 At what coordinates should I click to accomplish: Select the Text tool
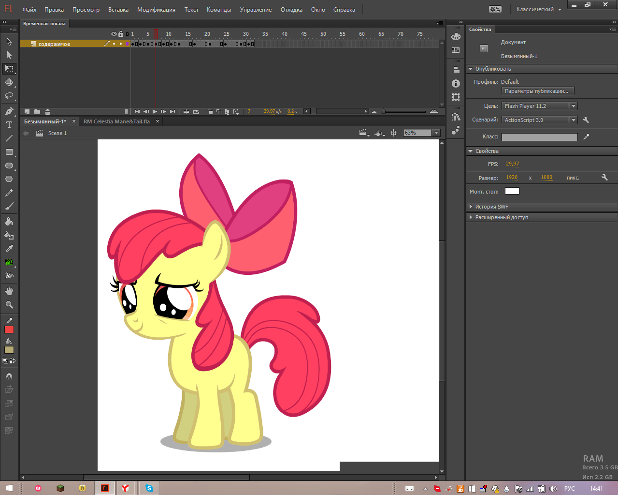9,125
